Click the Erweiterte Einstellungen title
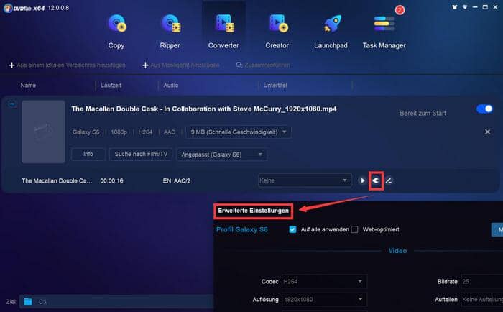 coord(254,211)
